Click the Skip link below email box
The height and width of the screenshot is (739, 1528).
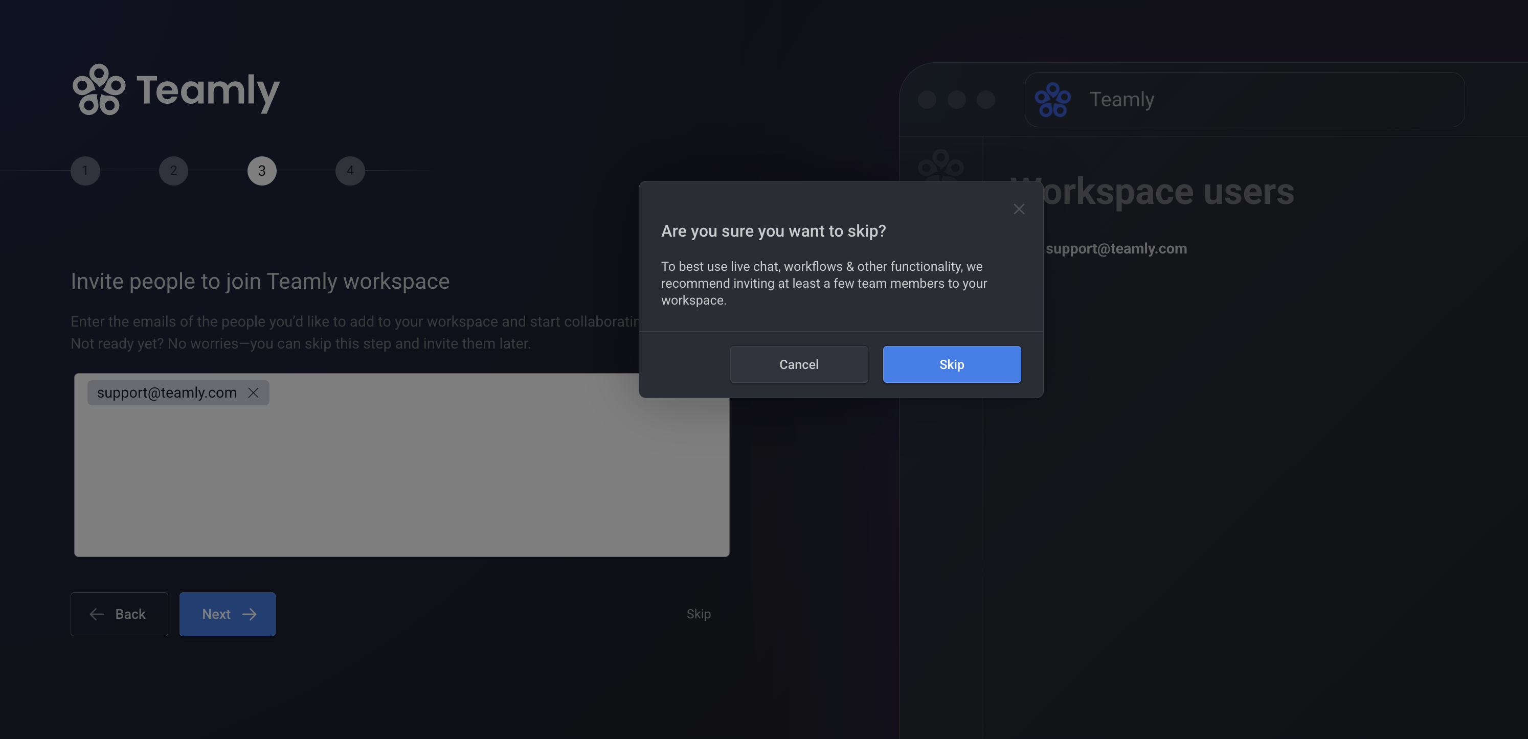coord(698,614)
